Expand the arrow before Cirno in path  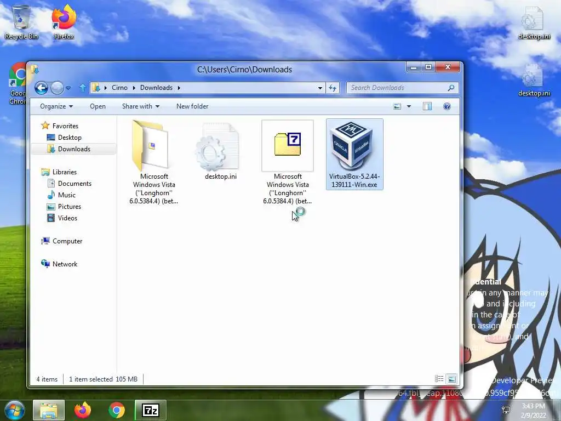click(106, 88)
